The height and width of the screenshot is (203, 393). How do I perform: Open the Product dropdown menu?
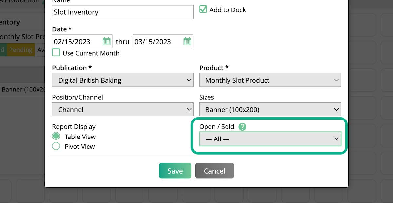(x=270, y=80)
